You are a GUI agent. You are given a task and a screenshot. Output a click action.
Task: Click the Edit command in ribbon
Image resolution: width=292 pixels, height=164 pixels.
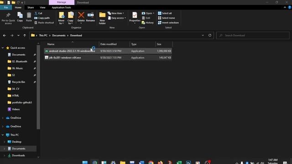(x=146, y=18)
